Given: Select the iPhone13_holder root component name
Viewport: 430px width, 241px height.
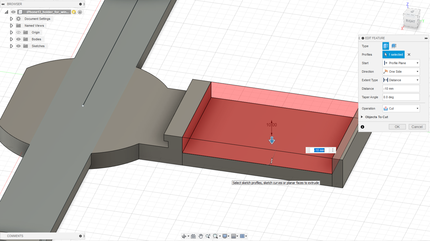Looking at the screenshot, I should [47, 12].
